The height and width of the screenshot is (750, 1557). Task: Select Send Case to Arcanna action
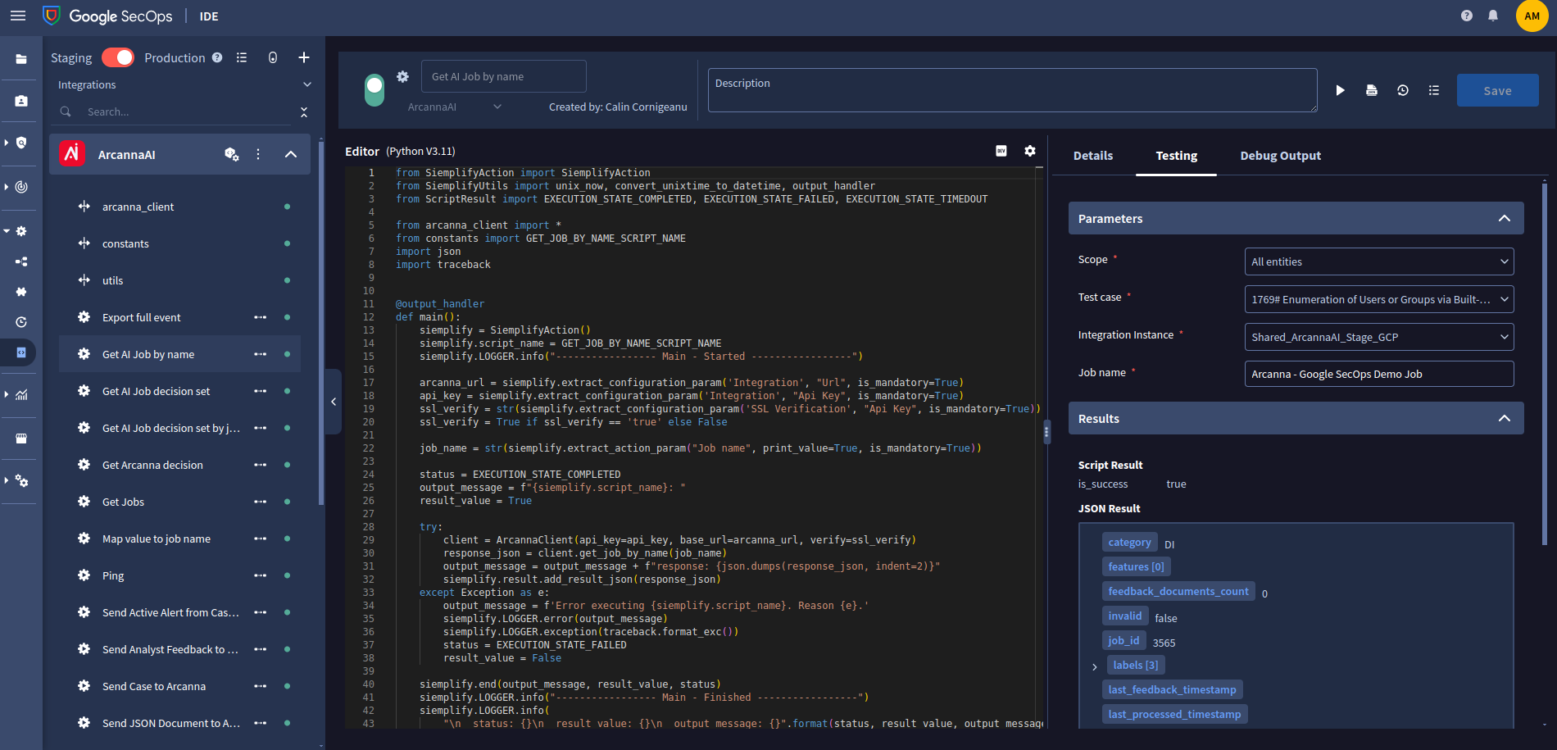154,686
